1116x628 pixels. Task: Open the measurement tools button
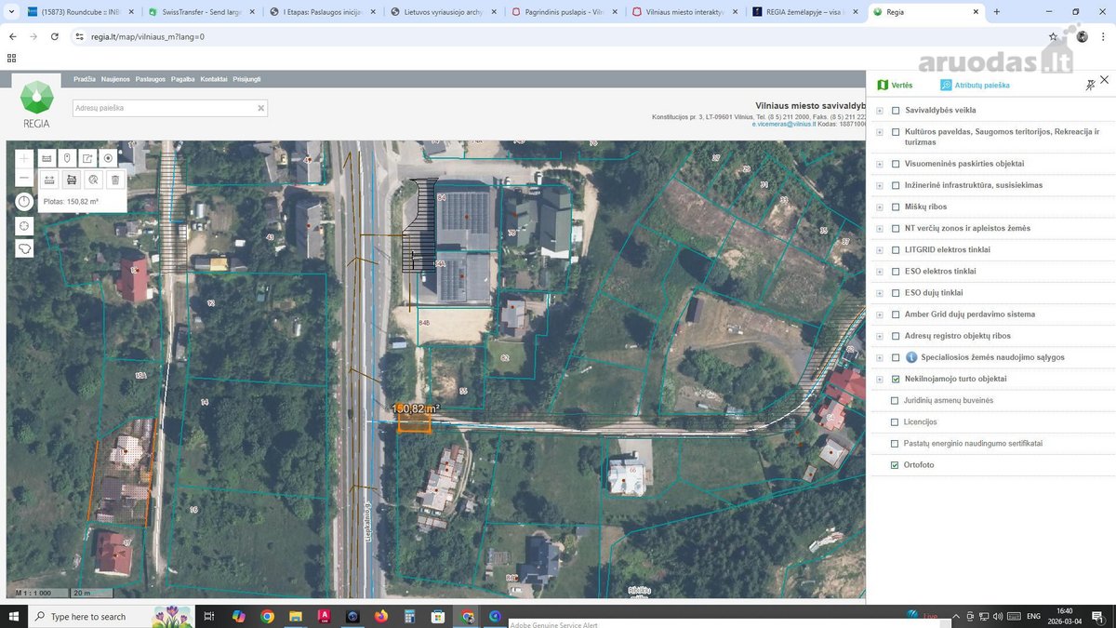pos(46,158)
